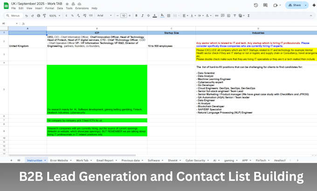317x191 pixels.
Task: Undo the last action
Action: pyautogui.click(x=27, y=15)
